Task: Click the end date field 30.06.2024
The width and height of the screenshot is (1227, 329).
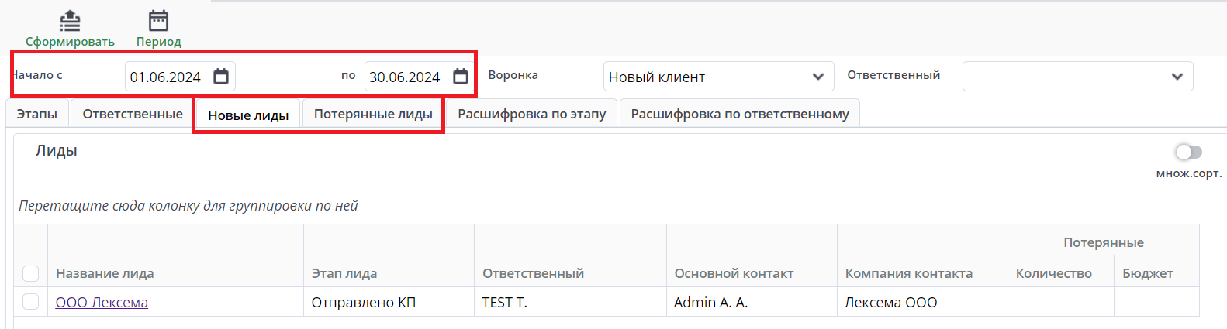Action: coord(404,77)
